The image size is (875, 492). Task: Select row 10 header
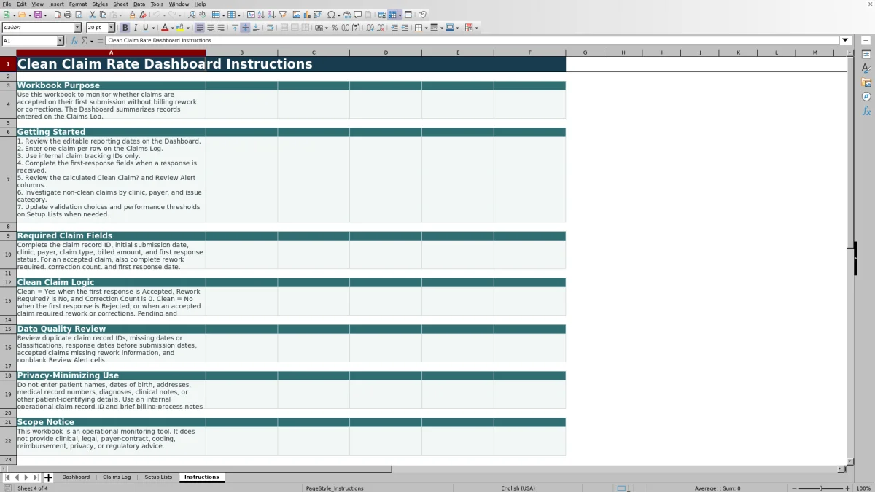tap(8, 255)
